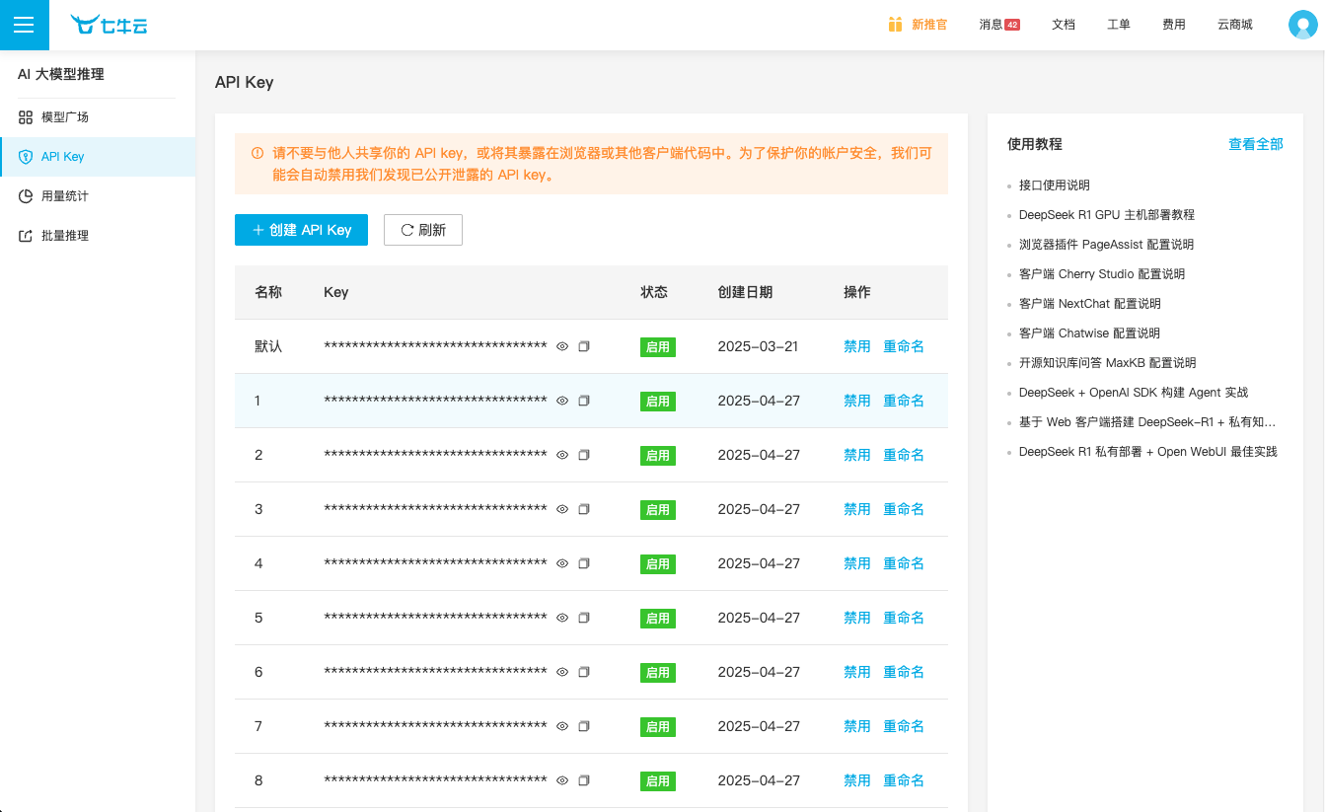Open 云商城 in the top navigation
1325x812 pixels.
pos(1235,25)
